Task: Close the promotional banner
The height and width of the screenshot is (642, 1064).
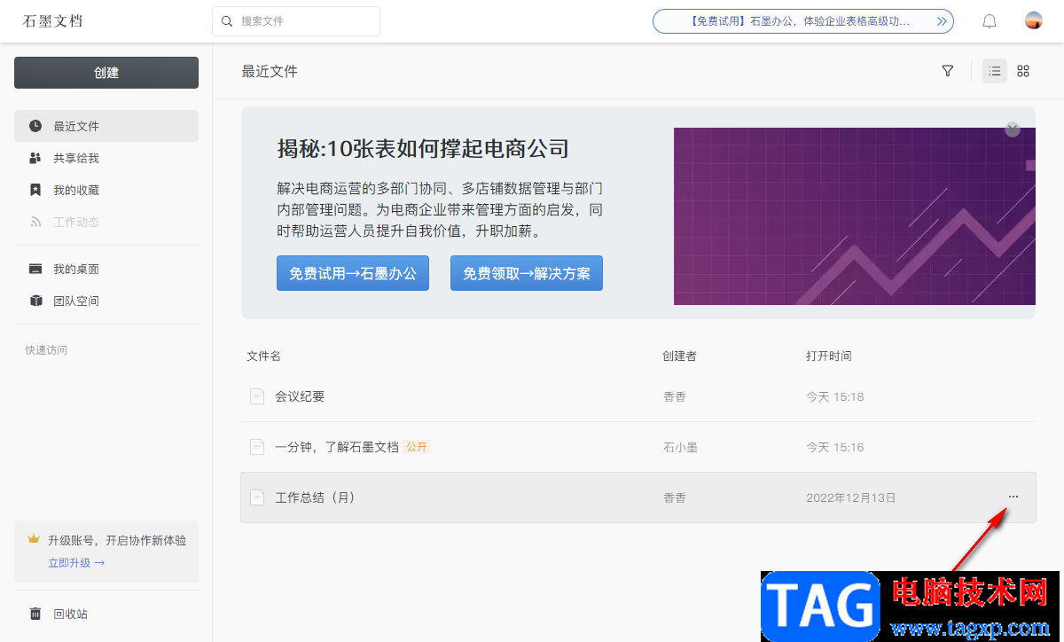Action: (x=1013, y=129)
